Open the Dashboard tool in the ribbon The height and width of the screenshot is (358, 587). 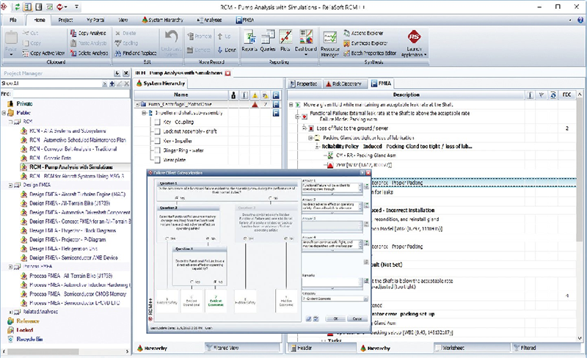click(306, 41)
